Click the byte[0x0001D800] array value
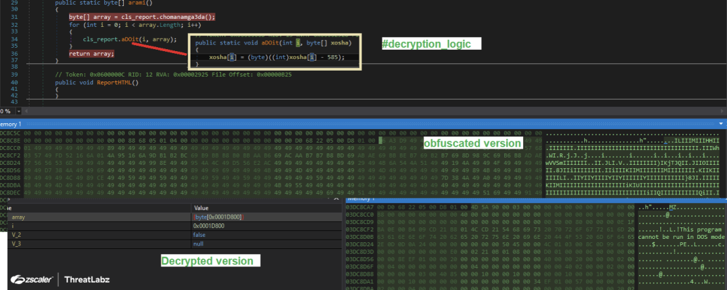 point(218,217)
